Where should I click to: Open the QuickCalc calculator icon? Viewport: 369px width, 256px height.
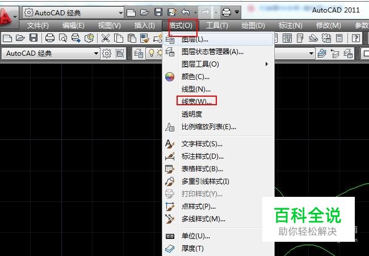[339, 38]
